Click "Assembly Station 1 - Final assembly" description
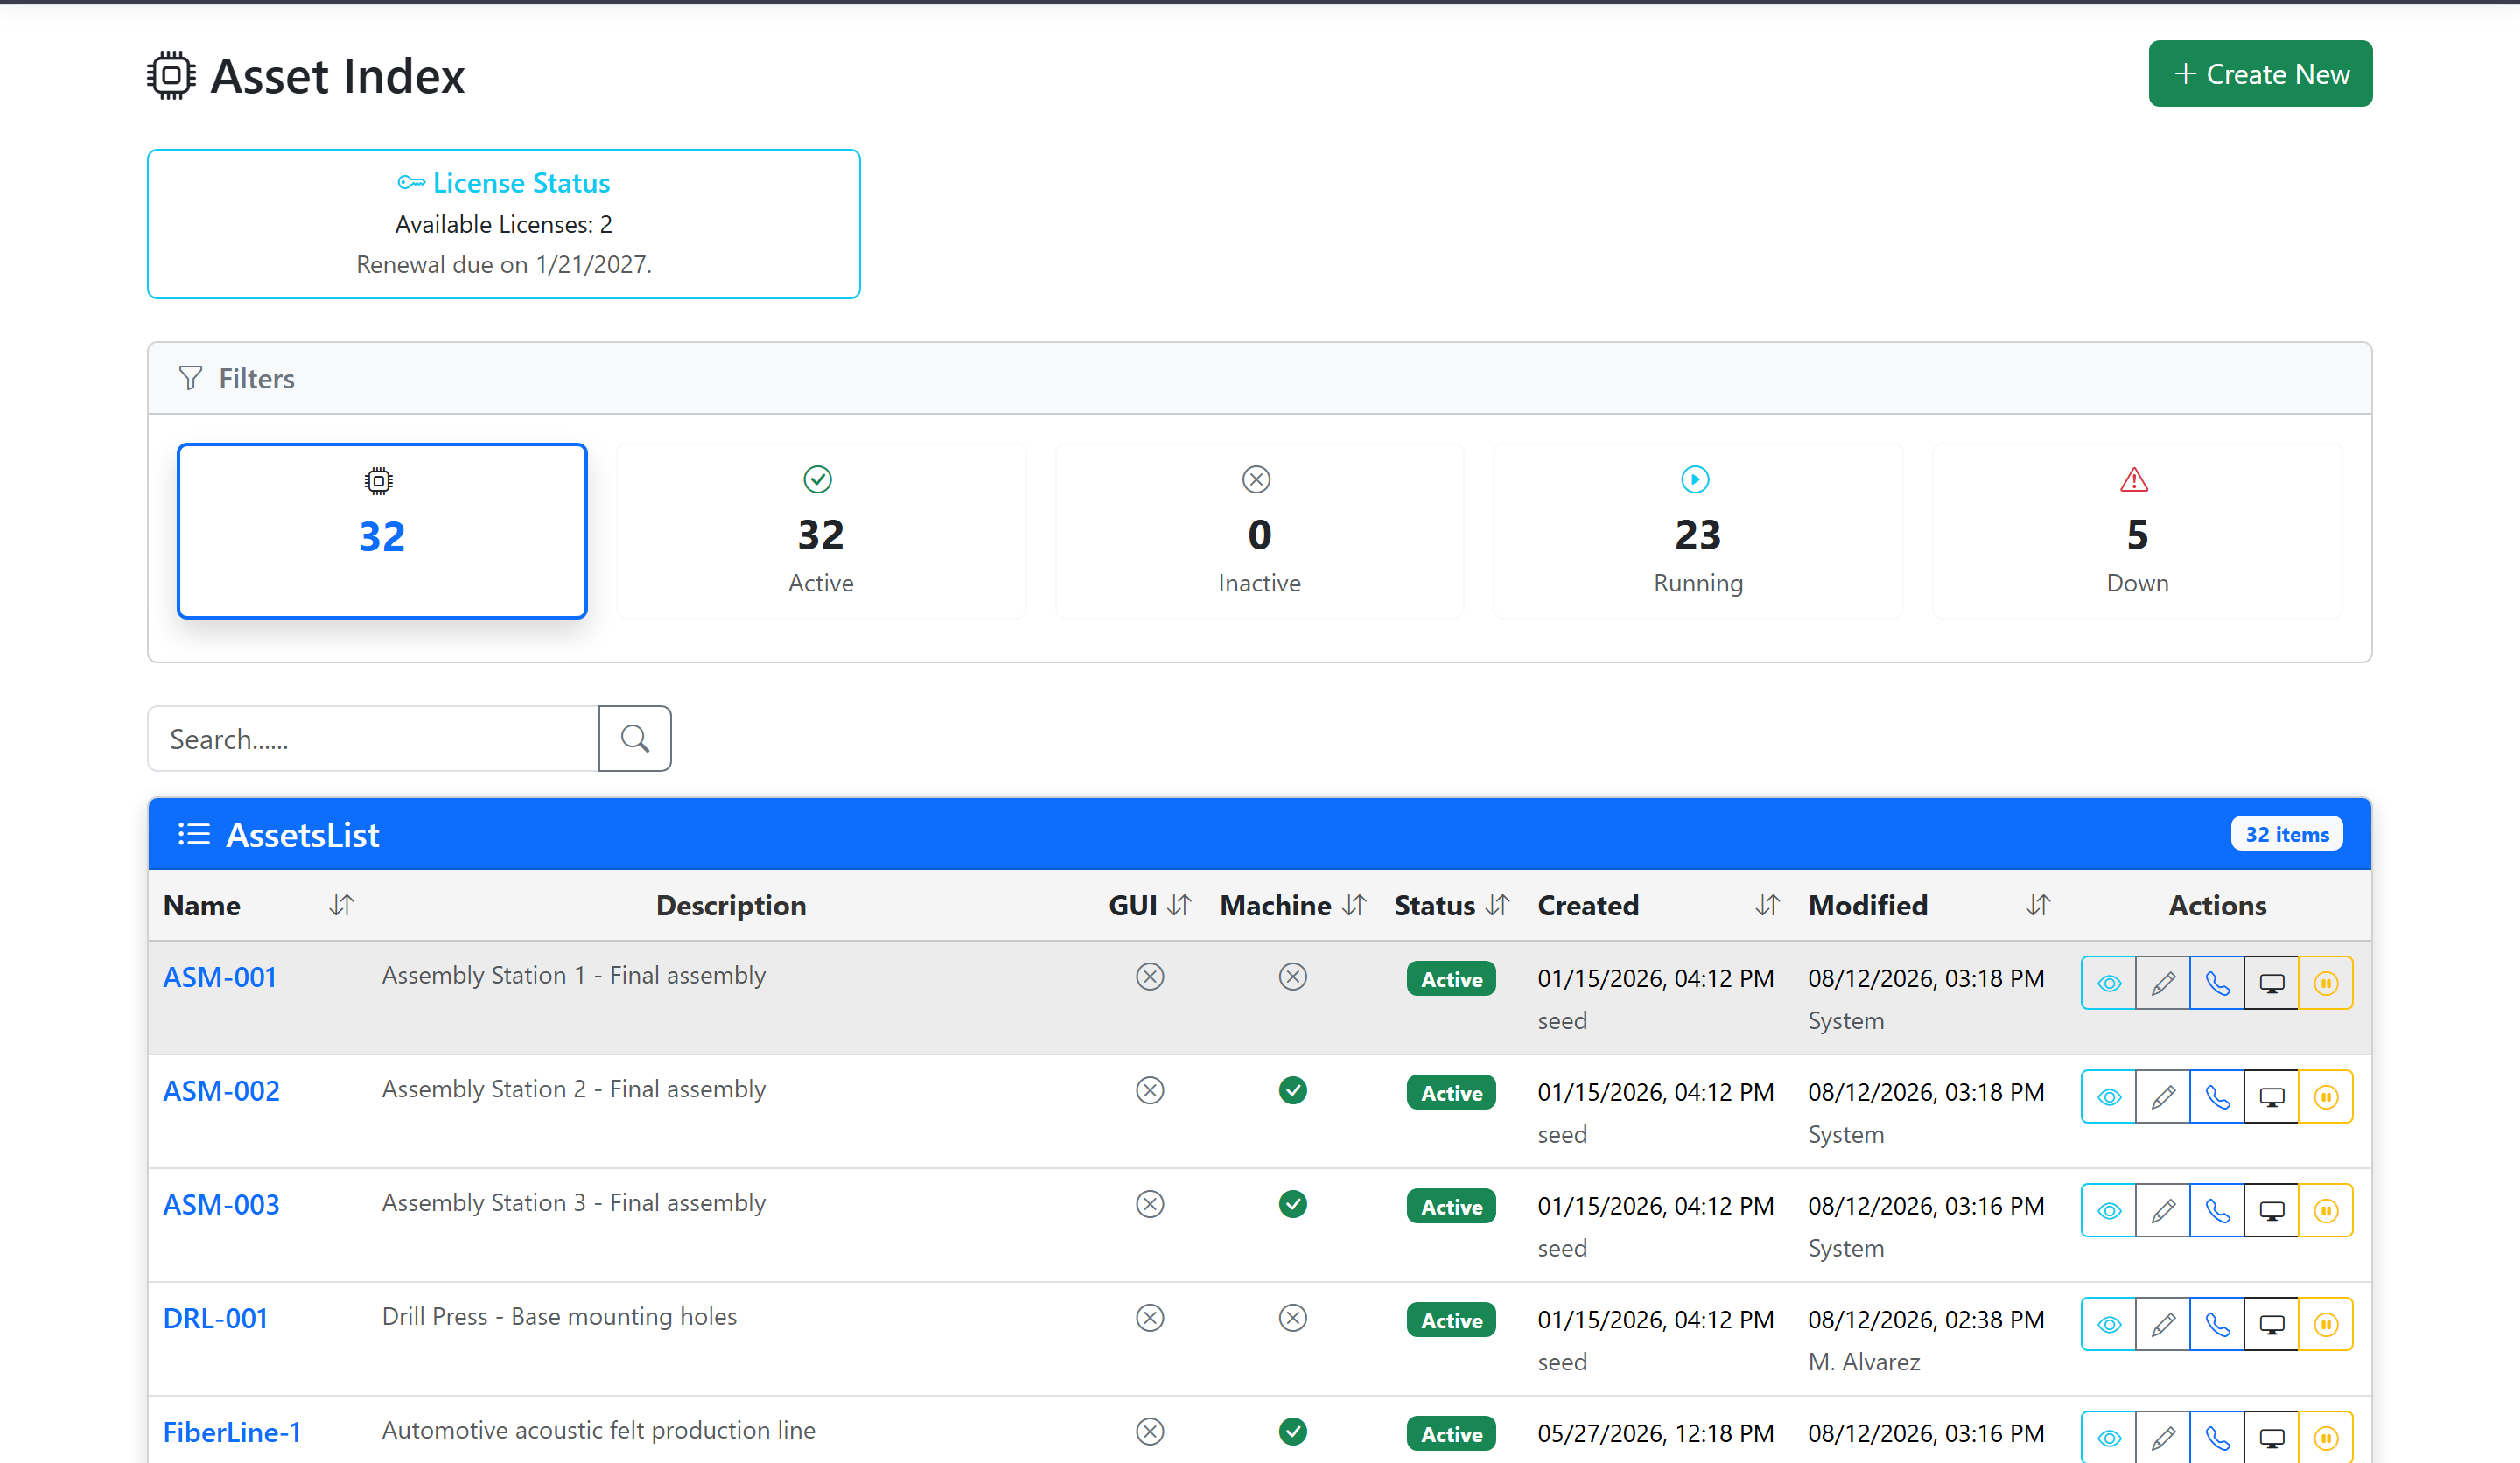 [574, 975]
